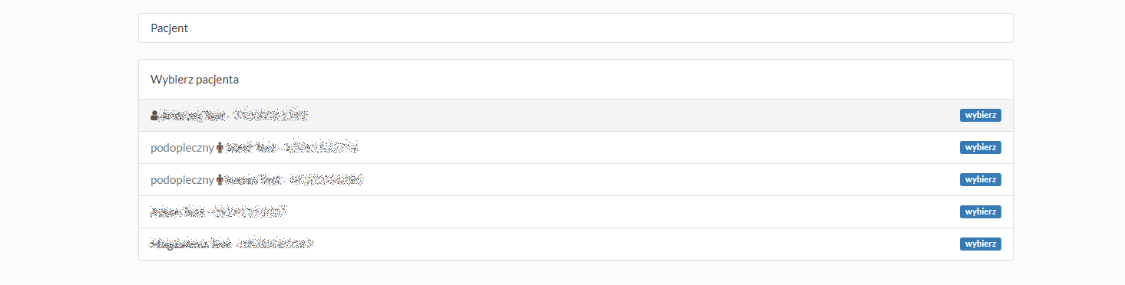Screen dimensions: 1125x285
Task: Select the fourth patient via its wybierz button
Action: point(980,212)
